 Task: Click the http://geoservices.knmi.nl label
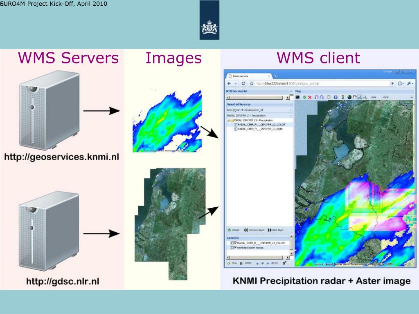click(62, 157)
